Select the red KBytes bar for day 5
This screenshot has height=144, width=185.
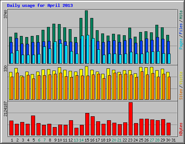point(33,126)
